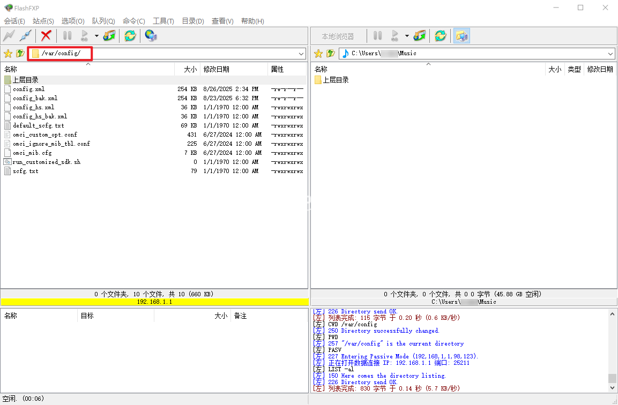Open the 帮助(H) menu

click(252, 21)
